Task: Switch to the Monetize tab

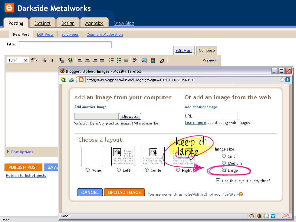Action: (x=94, y=23)
